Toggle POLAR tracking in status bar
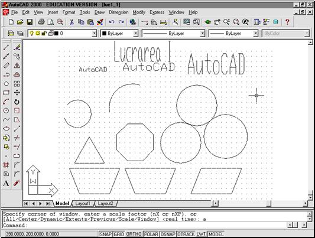Screen dimensions: 315x238 [x=151, y=234]
